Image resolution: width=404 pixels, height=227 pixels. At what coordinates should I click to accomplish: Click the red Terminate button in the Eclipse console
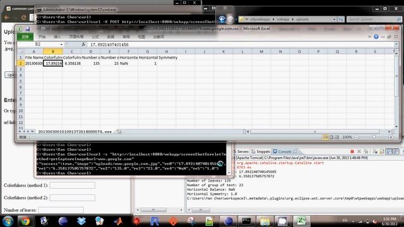coord(352,151)
